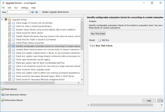
Task: Click the tree scroll down arrow
Action: pos(82,80)
